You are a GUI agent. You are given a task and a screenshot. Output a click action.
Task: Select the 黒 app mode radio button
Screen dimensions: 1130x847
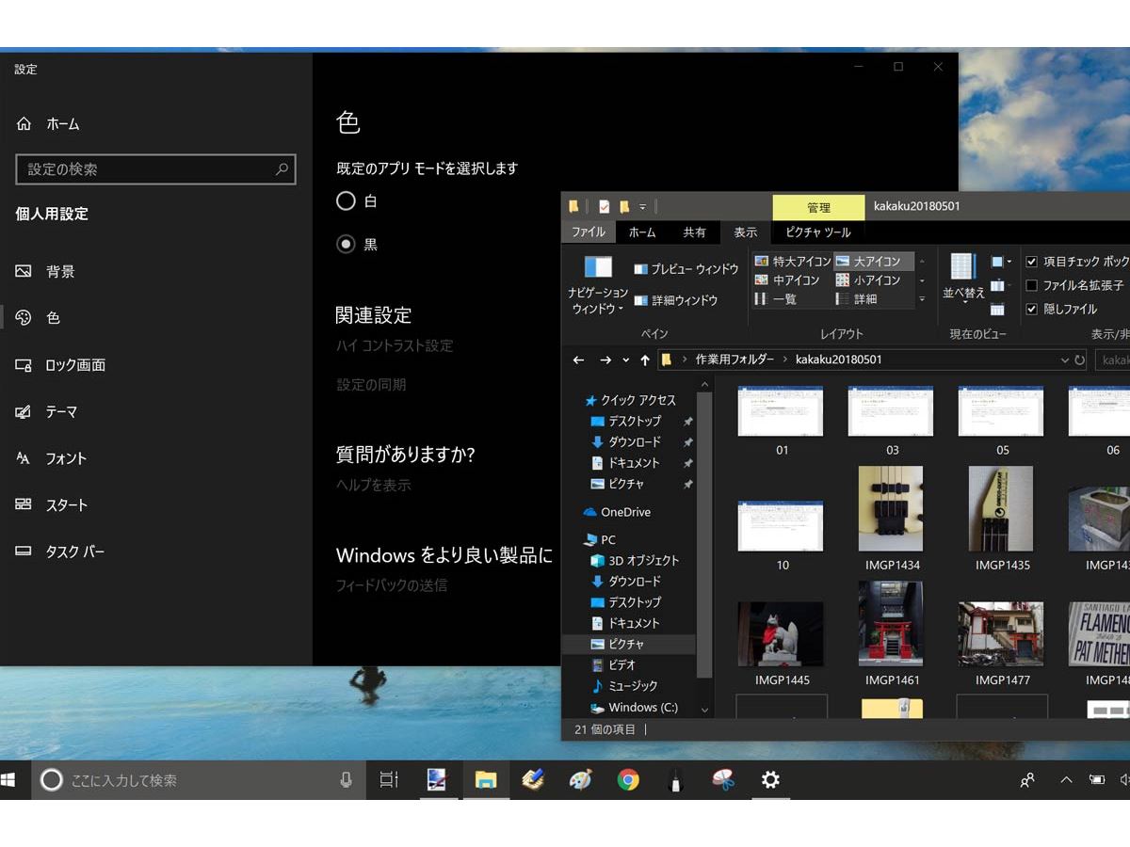pos(346,244)
